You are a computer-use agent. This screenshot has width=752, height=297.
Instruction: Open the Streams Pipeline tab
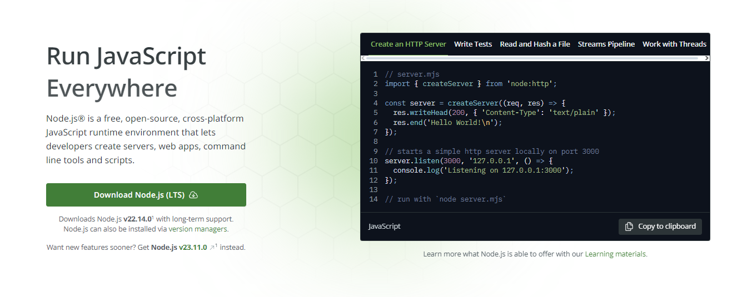606,44
